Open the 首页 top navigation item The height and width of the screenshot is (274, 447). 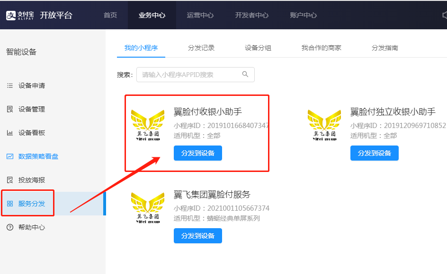point(110,15)
